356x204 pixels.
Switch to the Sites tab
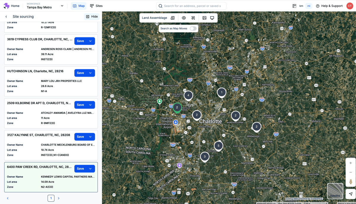[x=96, y=6]
